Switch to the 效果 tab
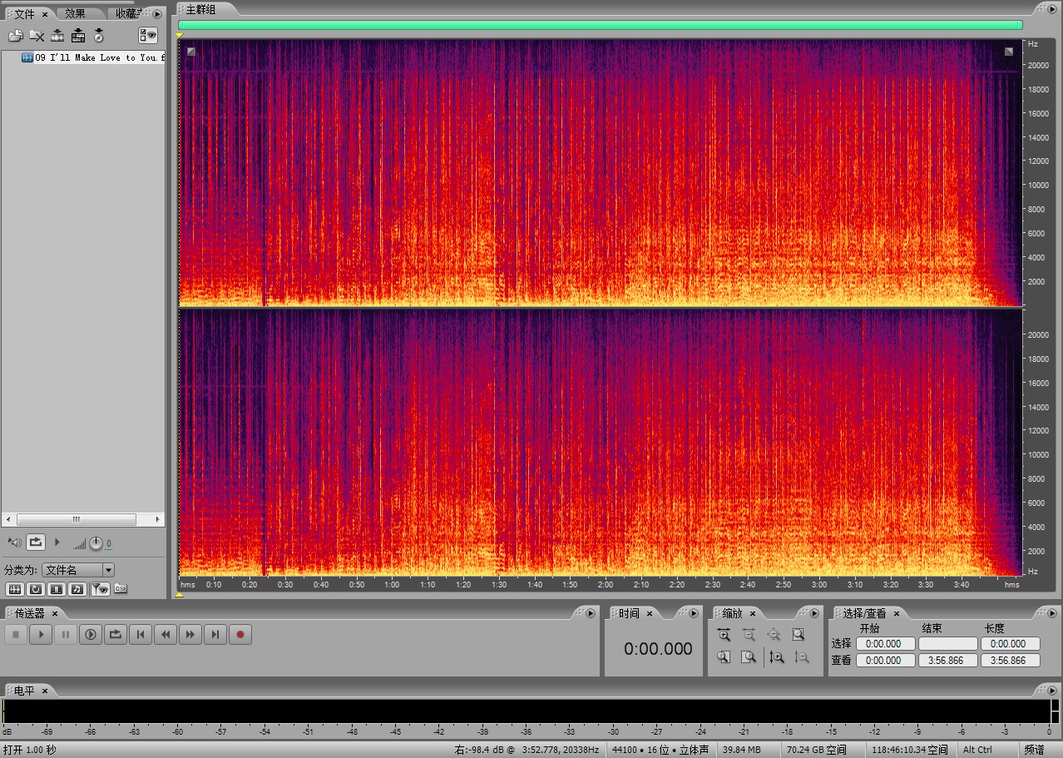1063x758 pixels. 76,13
